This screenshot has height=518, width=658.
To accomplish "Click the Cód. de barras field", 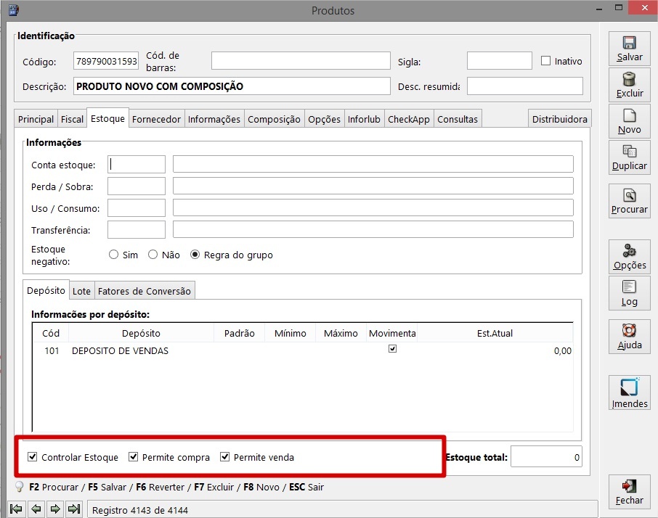I will tap(301, 61).
